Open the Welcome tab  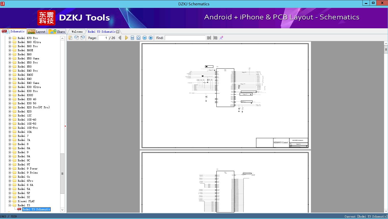click(x=77, y=31)
